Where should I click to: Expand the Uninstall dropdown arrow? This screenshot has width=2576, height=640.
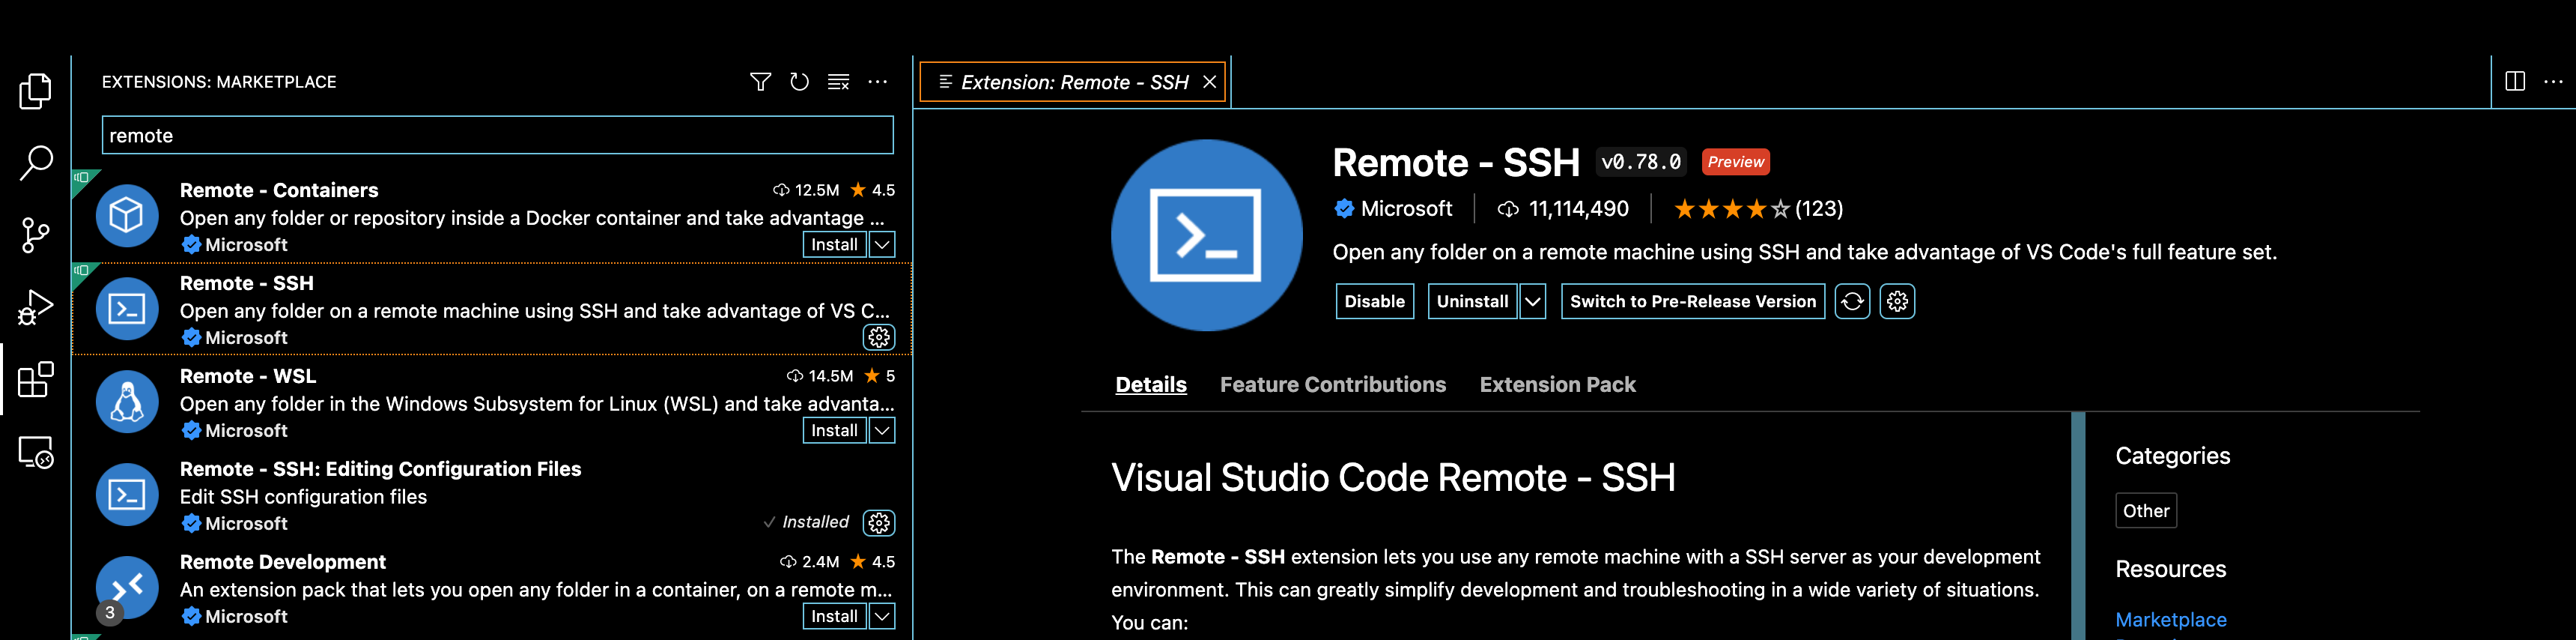[x=1532, y=301]
